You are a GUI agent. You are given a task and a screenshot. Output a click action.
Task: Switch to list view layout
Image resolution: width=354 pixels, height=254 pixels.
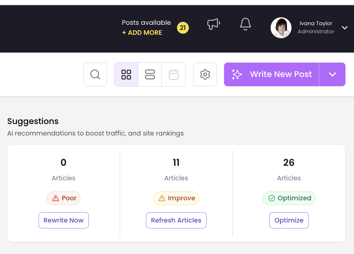(150, 74)
